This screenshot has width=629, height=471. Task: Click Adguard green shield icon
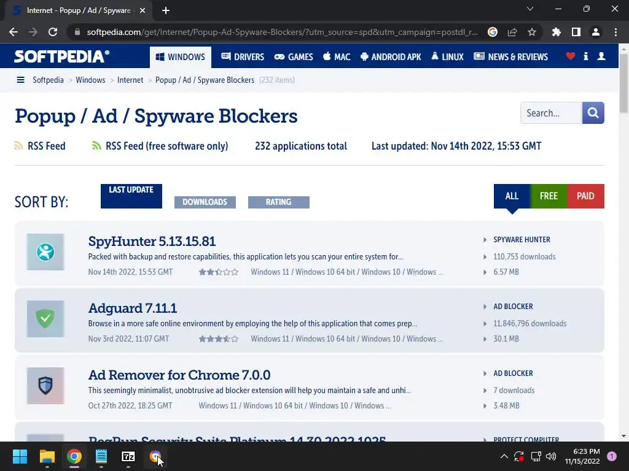[x=45, y=319]
